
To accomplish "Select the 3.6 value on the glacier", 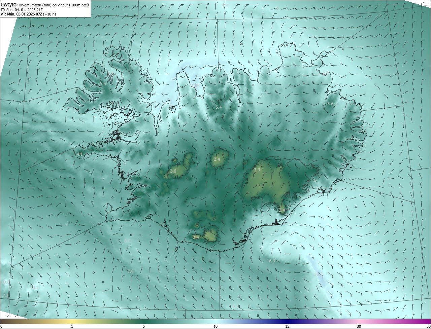I will point(173,171).
